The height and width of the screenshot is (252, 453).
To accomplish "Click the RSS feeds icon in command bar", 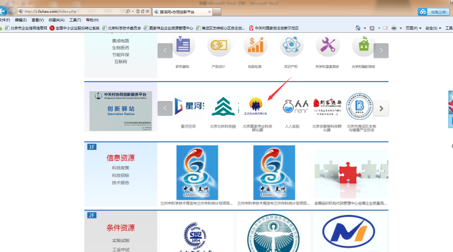I will 372,28.
